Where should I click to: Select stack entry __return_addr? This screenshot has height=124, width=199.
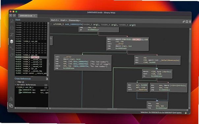[x=35, y=73]
